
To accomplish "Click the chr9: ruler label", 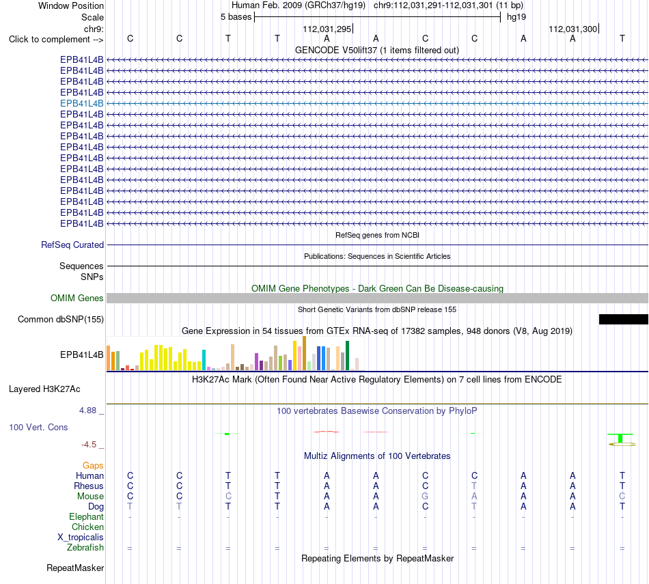I will click(x=94, y=29).
